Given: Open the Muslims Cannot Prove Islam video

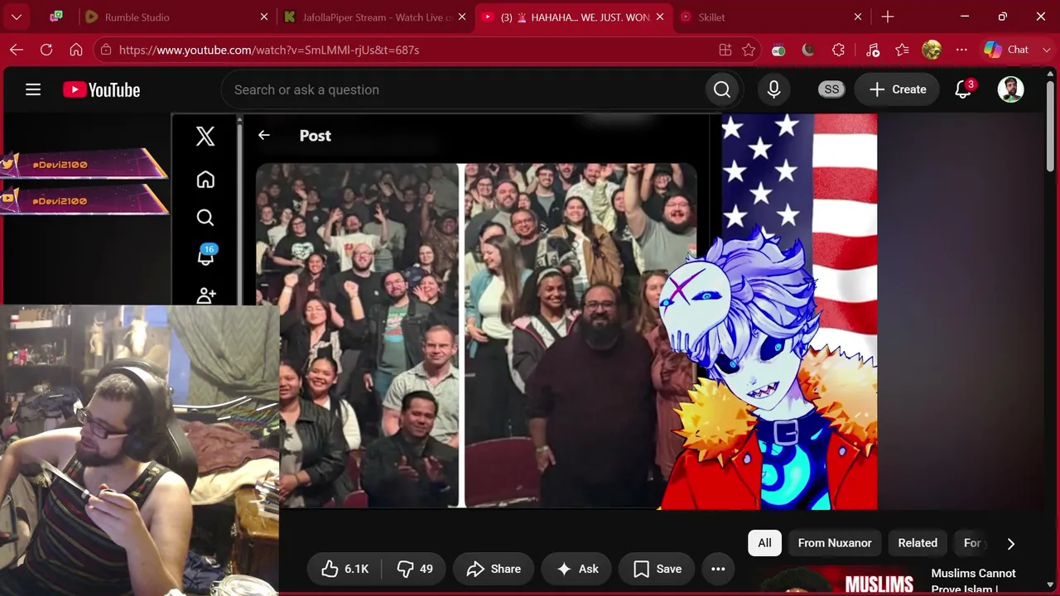Looking at the screenshot, I should (973, 580).
